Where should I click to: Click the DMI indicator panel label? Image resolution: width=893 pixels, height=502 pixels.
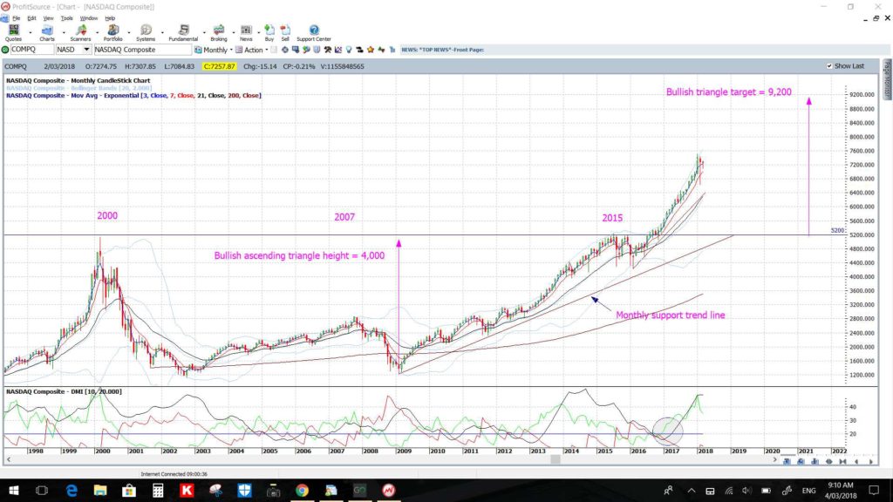tap(64, 391)
